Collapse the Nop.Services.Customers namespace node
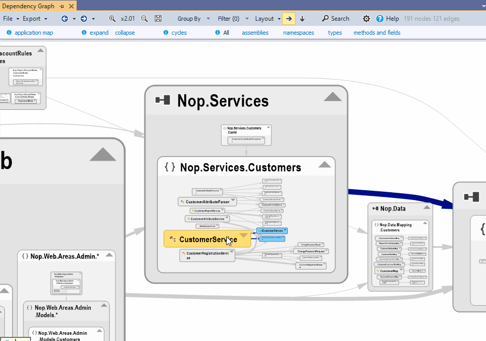The height and width of the screenshot is (341, 486). point(325,165)
